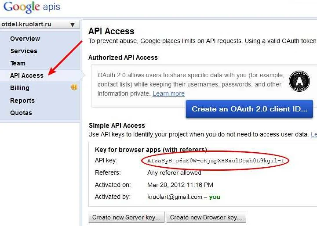
Task: Open the Quotas page
Action: click(x=21, y=113)
